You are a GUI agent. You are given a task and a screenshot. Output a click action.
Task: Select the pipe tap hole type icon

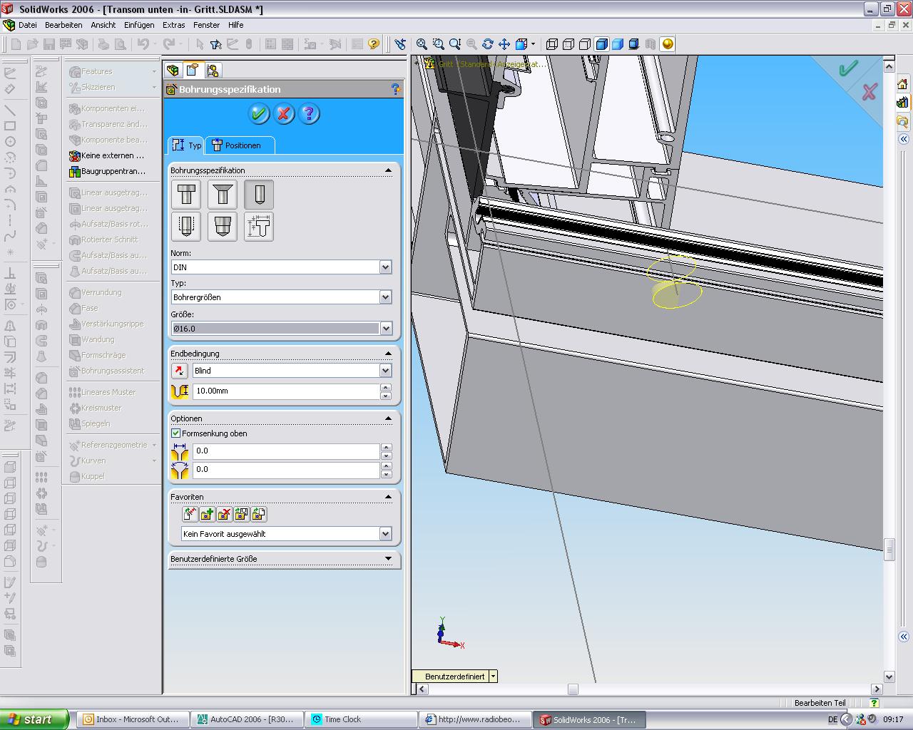coord(223,227)
